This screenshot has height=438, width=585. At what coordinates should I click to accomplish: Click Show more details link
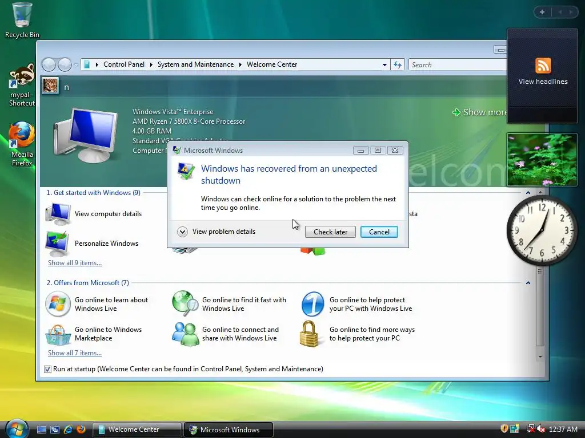click(479, 112)
